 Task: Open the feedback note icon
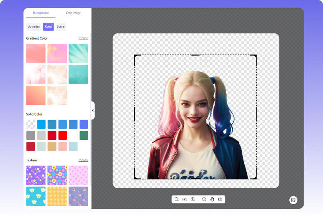point(293,200)
